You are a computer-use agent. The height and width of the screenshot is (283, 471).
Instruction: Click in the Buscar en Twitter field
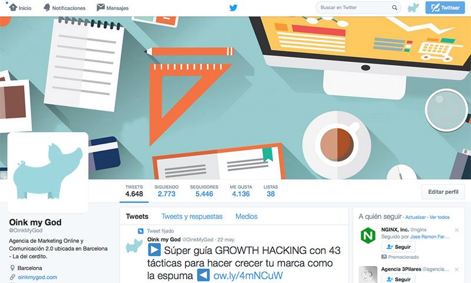tap(354, 8)
